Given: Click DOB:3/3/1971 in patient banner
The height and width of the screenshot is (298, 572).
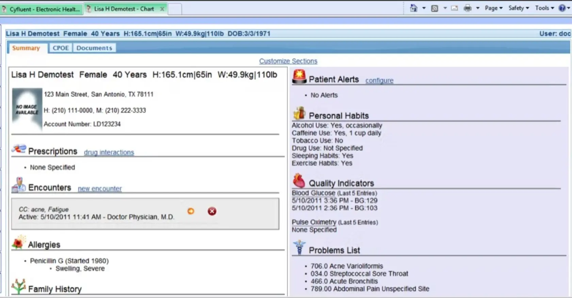Looking at the screenshot, I should click(x=249, y=34).
